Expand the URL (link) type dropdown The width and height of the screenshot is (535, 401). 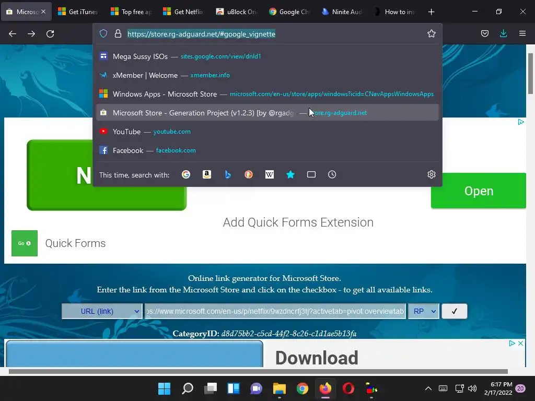click(x=102, y=311)
